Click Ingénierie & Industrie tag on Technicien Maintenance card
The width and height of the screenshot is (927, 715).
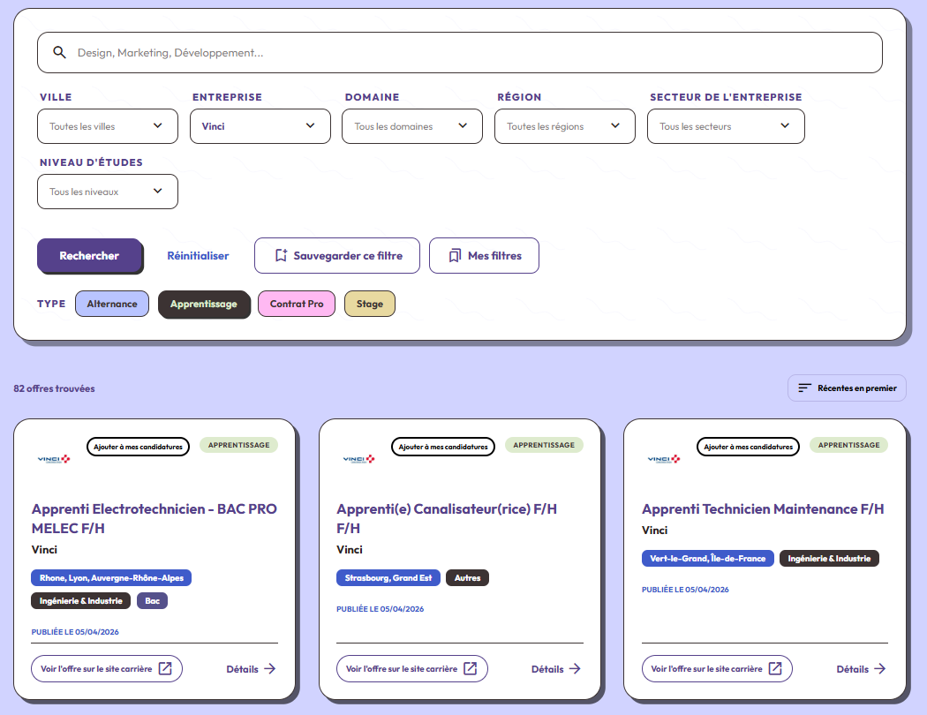coord(830,559)
